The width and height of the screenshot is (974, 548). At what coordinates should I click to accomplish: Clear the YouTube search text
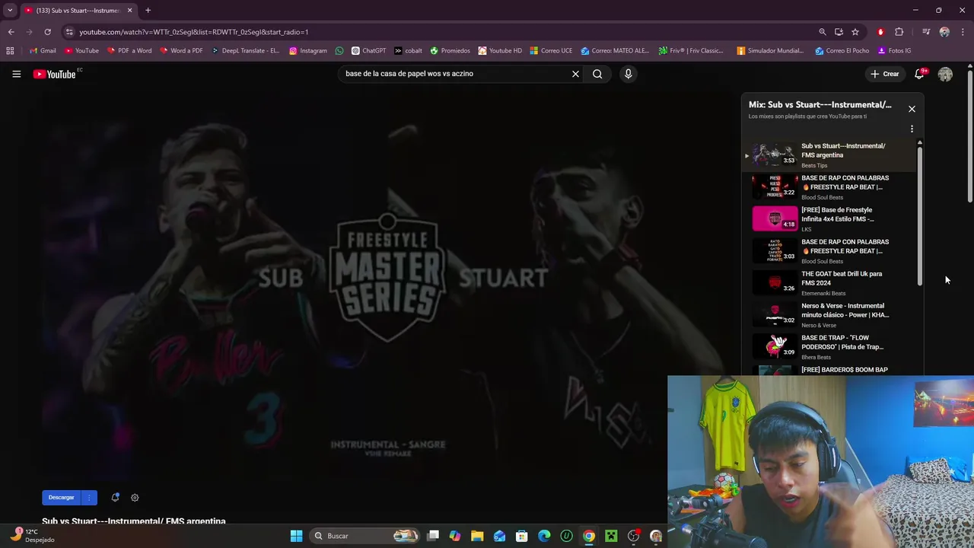575,74
